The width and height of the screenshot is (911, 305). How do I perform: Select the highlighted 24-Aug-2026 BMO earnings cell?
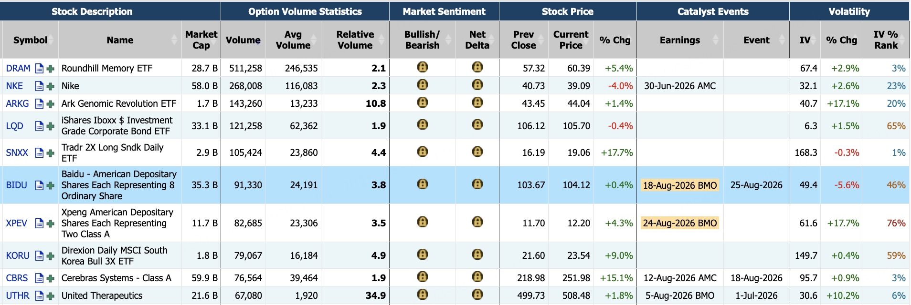coord(680,223)
